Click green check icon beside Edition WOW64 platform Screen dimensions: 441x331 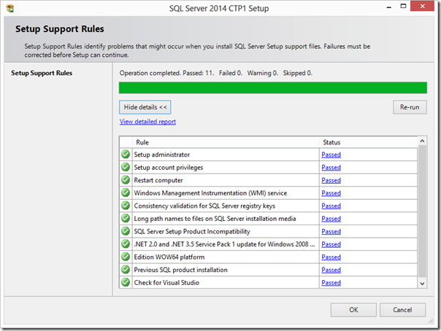pos(126,257)
